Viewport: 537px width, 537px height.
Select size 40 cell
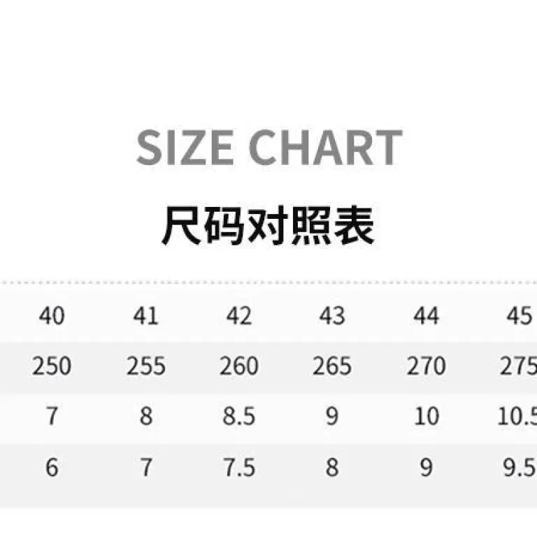point(52,316)
